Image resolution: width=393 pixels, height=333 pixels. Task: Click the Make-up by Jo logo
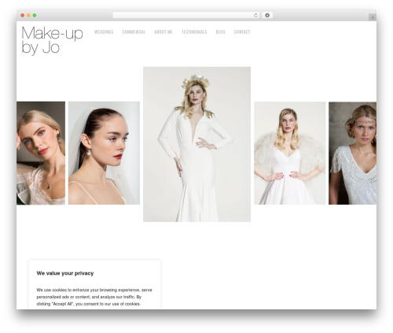tap(52, 40)
